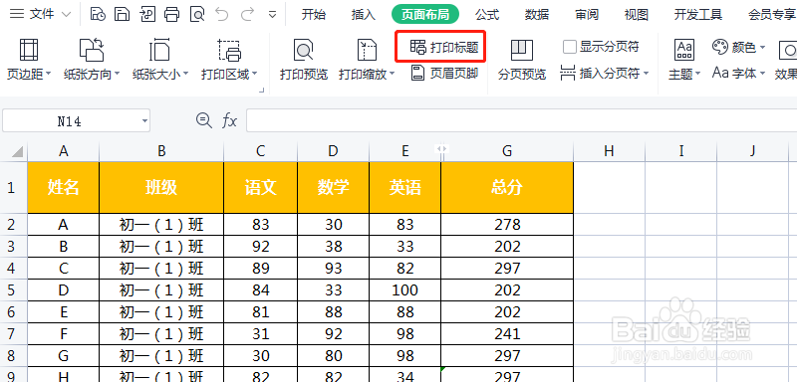
Task: Switch to the 开始 tab
Action: pos(314,15)
